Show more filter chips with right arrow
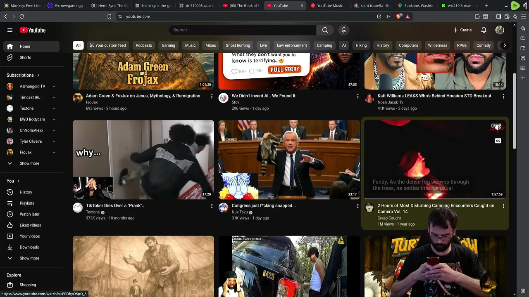The height and width of the screenshot is (297, 529). 504,45
